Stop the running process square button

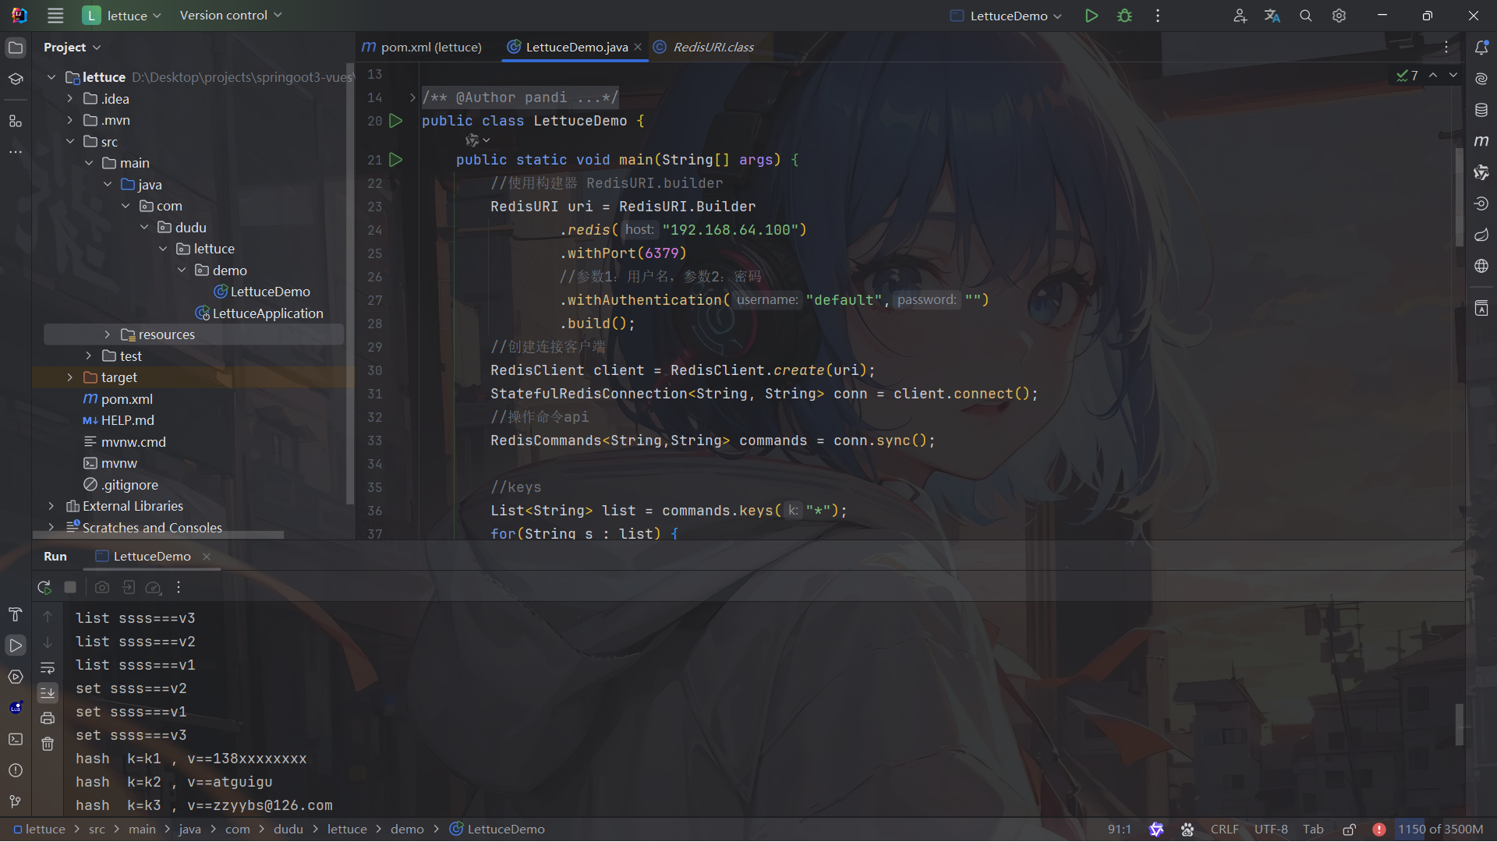[70, 587]
